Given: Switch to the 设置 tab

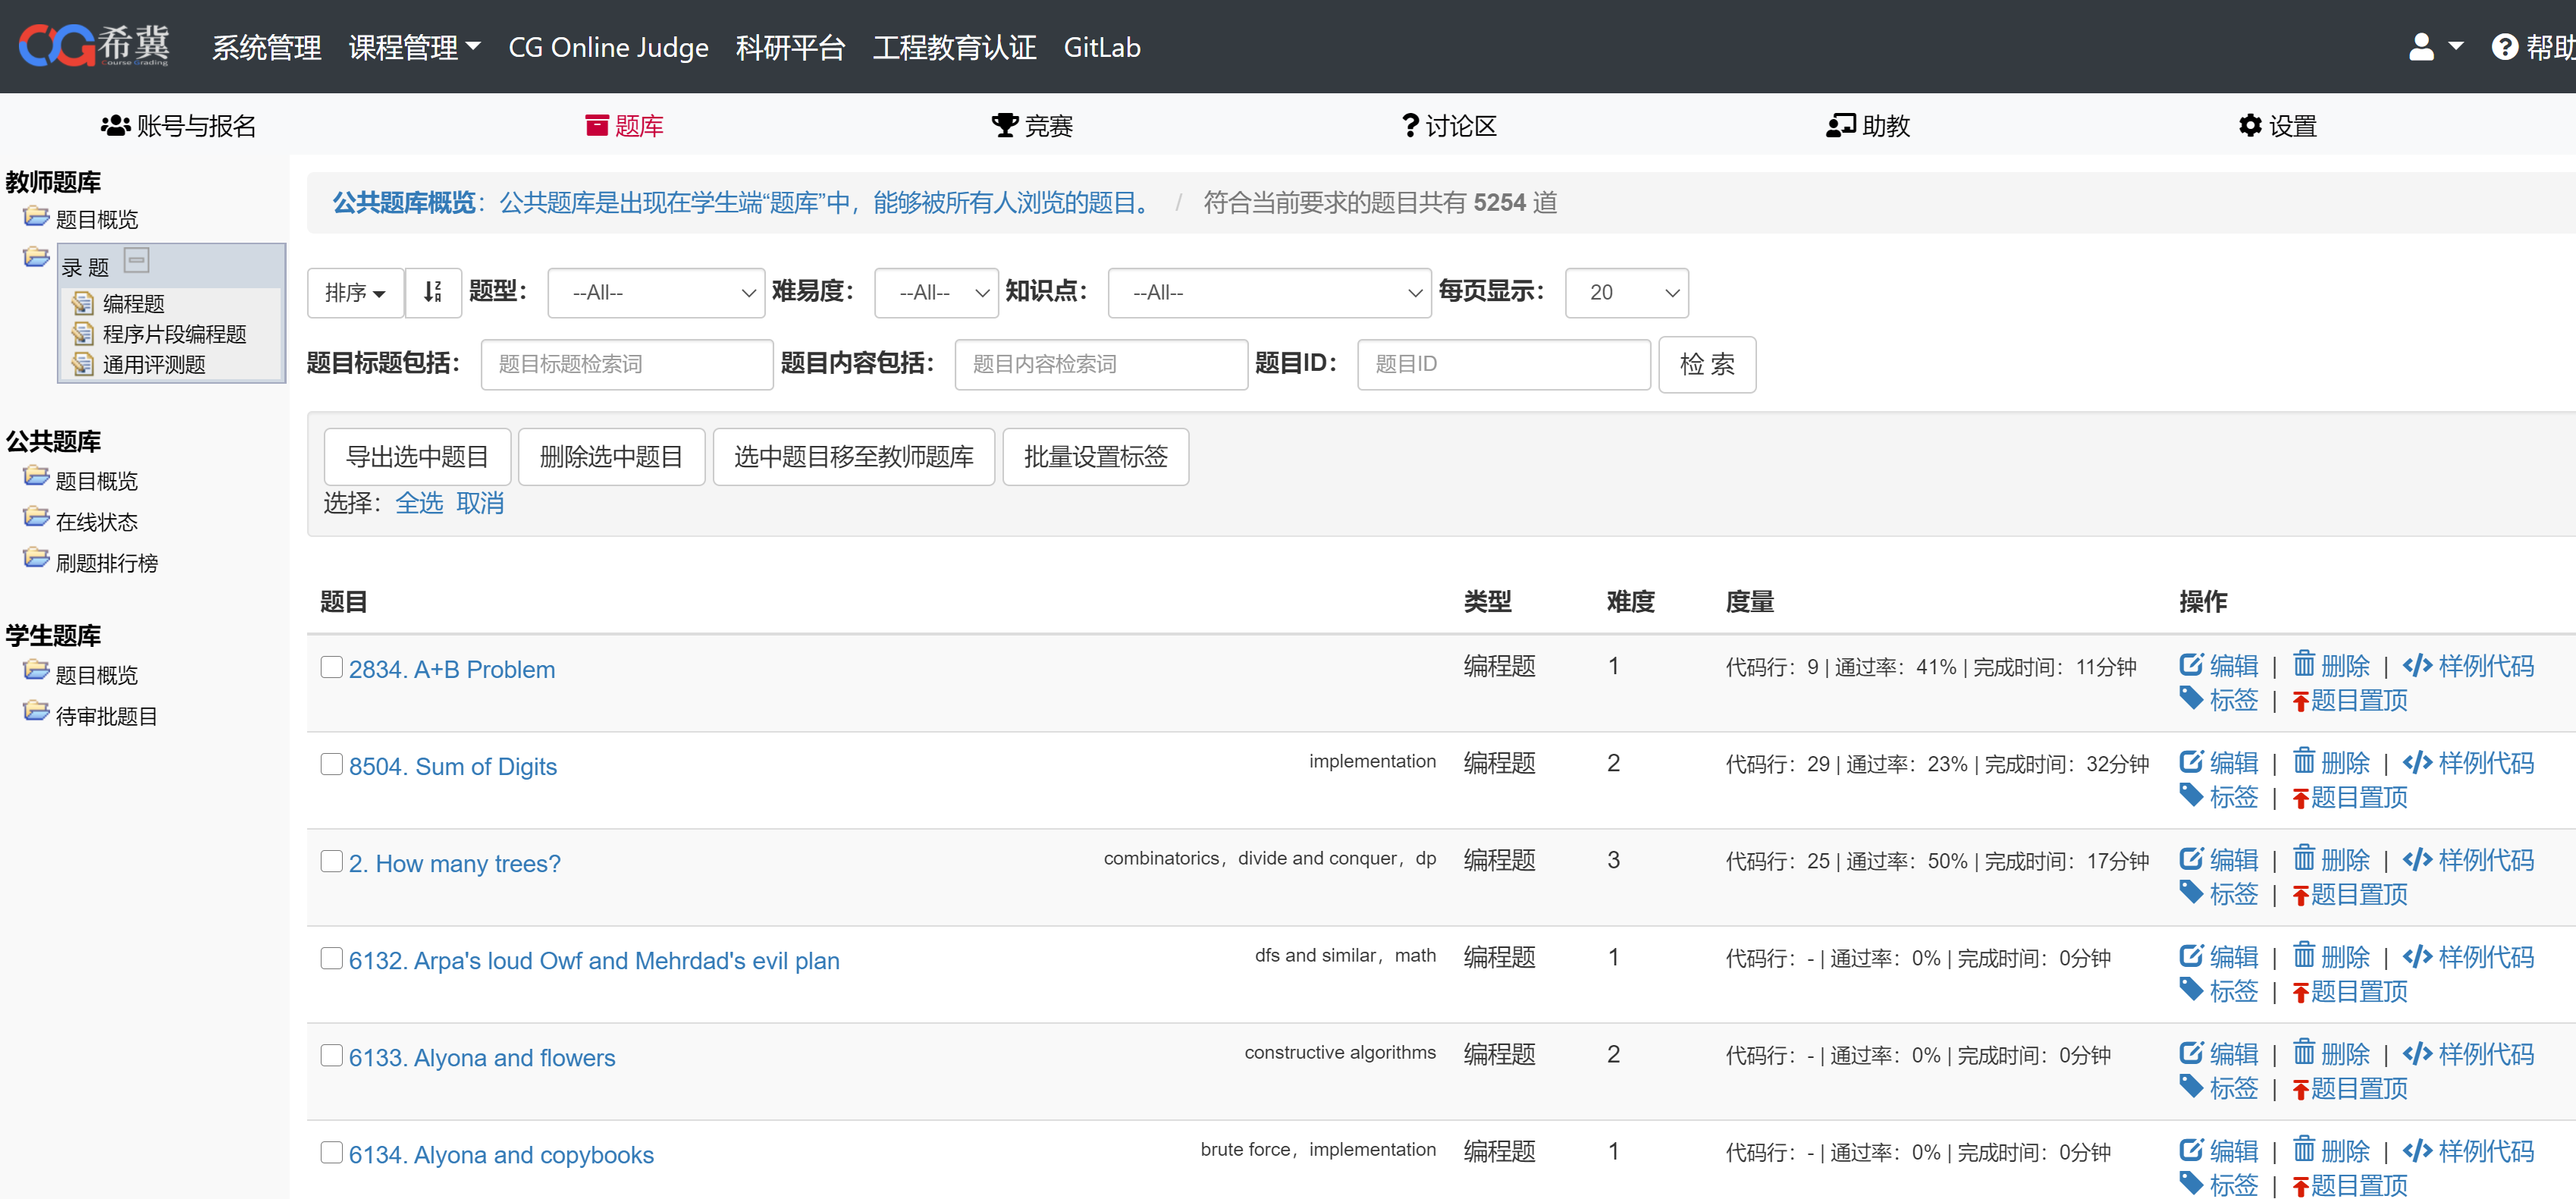Looking at the screenshot, I should [x=2277, y=125].
